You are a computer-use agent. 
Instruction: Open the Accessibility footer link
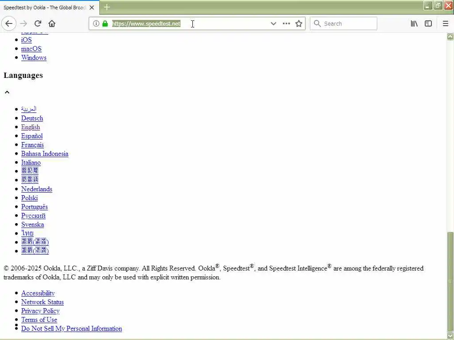tap(38, 293)
